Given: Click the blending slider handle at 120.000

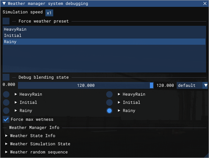Looking at the screenshot, I should pyautogui.click(x=152, y=86).
